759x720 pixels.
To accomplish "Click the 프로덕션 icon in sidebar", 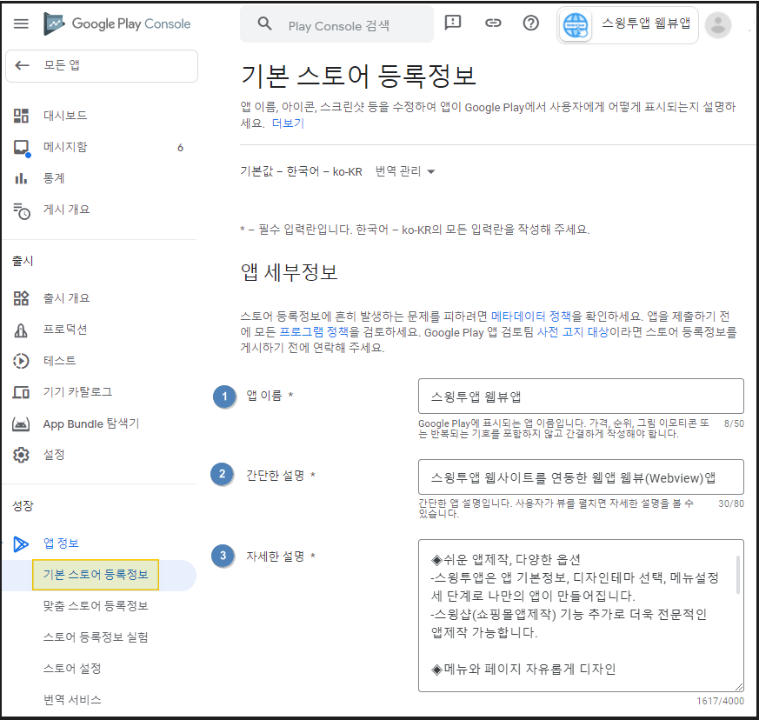I will coord(22,330).
